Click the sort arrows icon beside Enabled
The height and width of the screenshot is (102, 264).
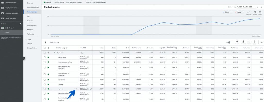(21, 24)
